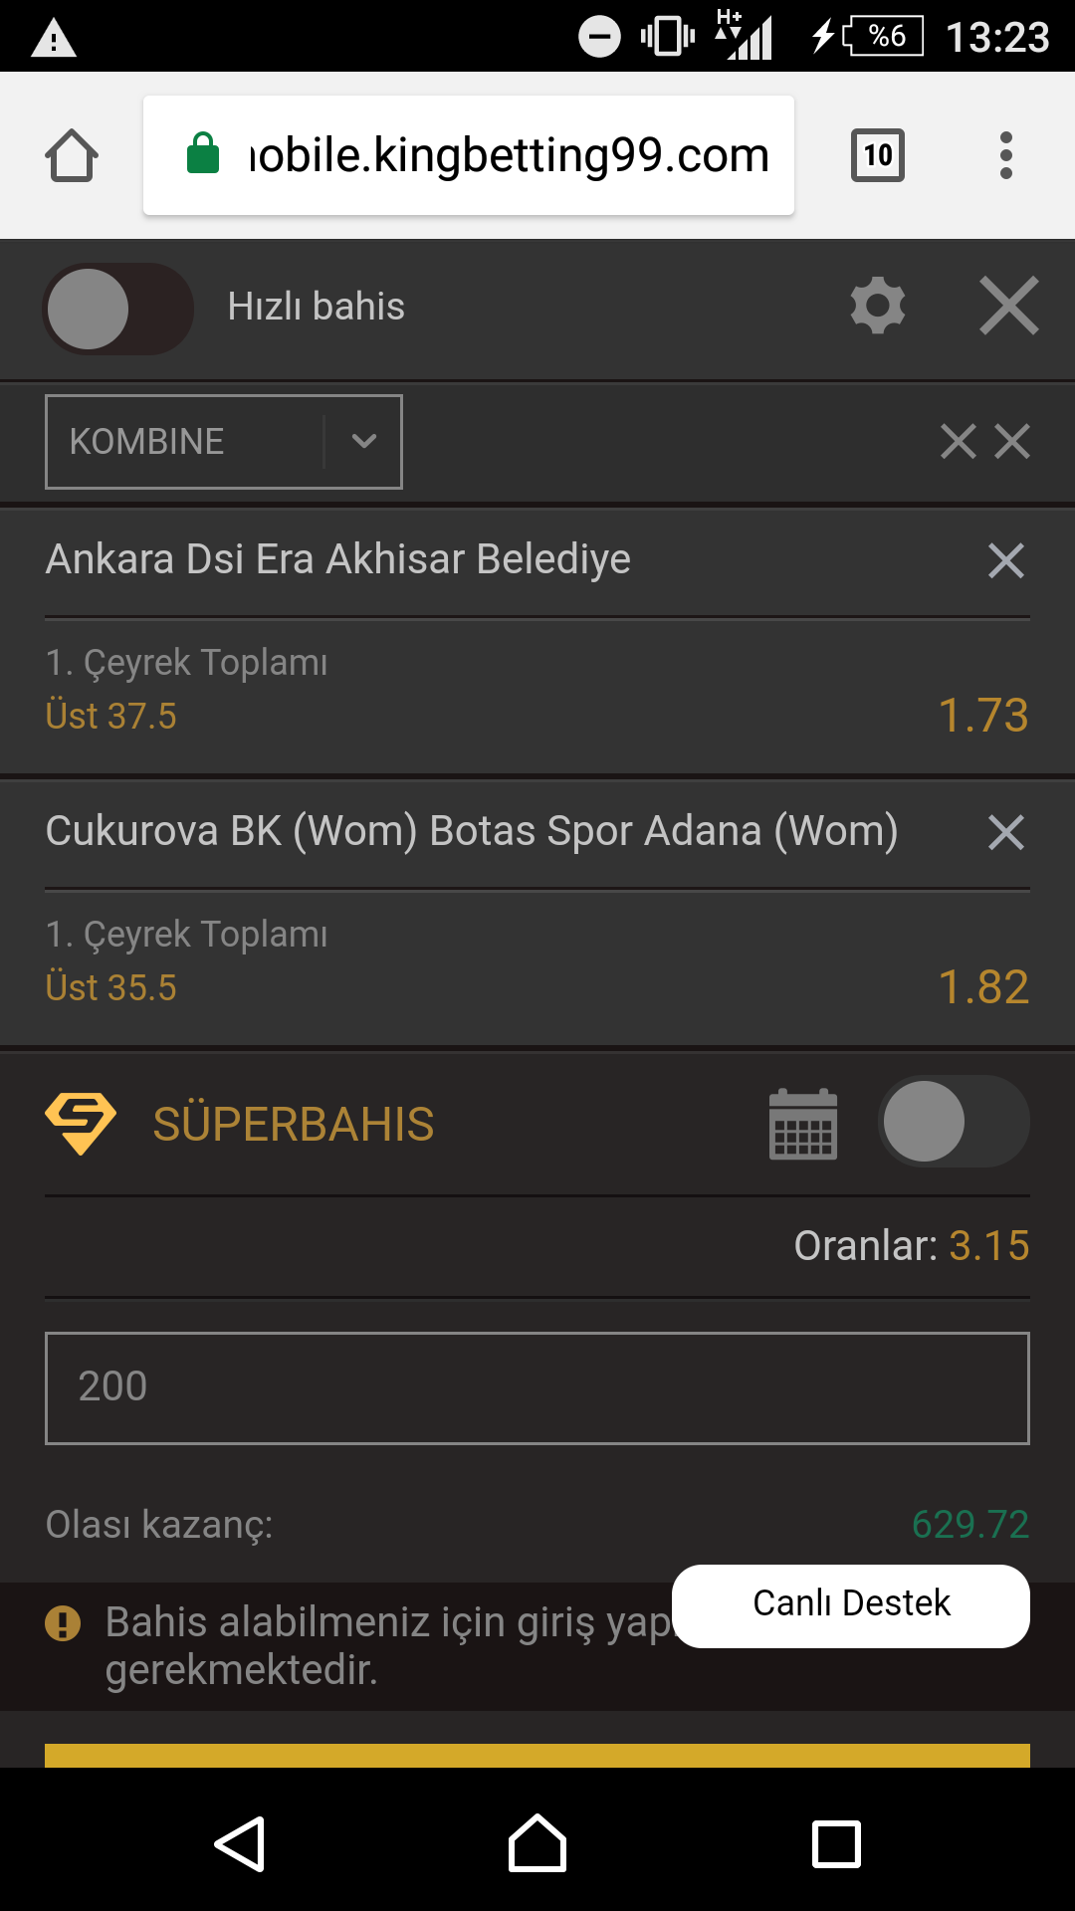Remove the Ankara Dsi Era Akhisar Belediye bet

coord(1006,560)
